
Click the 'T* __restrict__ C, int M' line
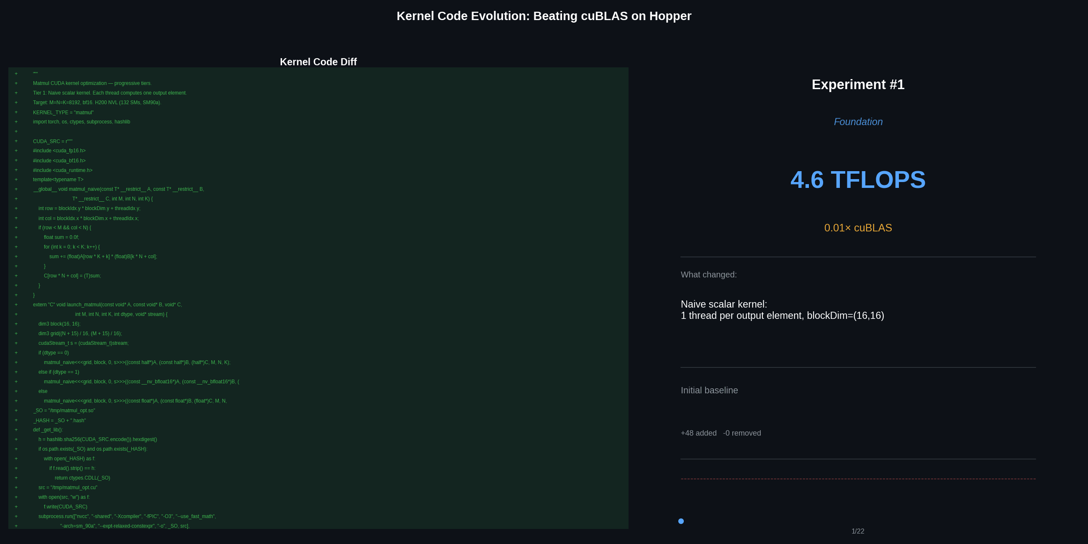113,199
